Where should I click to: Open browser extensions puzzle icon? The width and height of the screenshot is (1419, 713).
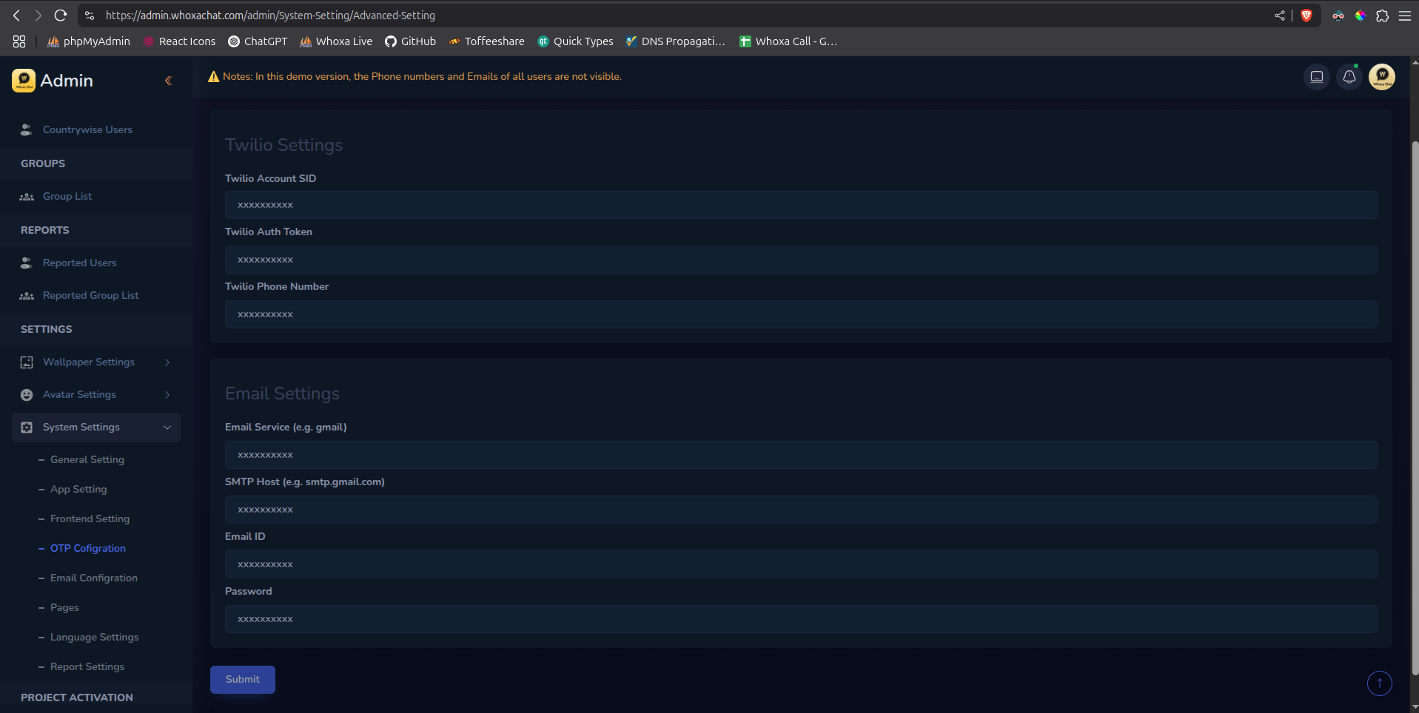(x=1382, y=16)
